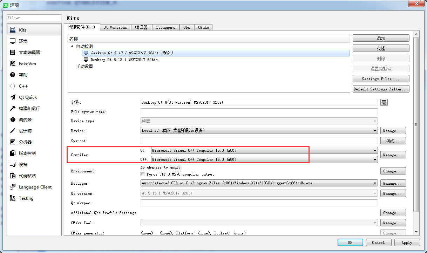Open the 设备 settings category
The height and width of the screenshot is (253, 427).
34,165
